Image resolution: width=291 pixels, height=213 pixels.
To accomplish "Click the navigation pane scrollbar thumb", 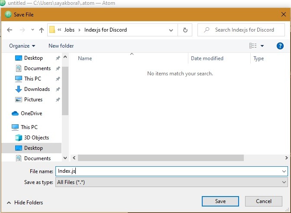I will click(x=65, y=91).
